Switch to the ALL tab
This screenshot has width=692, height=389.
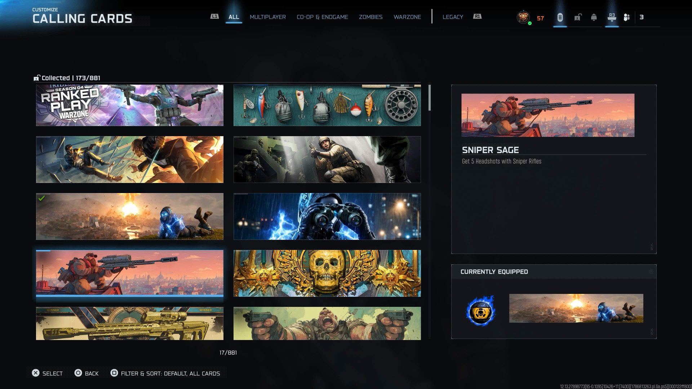pyautogui.click(x=234, y=17)
